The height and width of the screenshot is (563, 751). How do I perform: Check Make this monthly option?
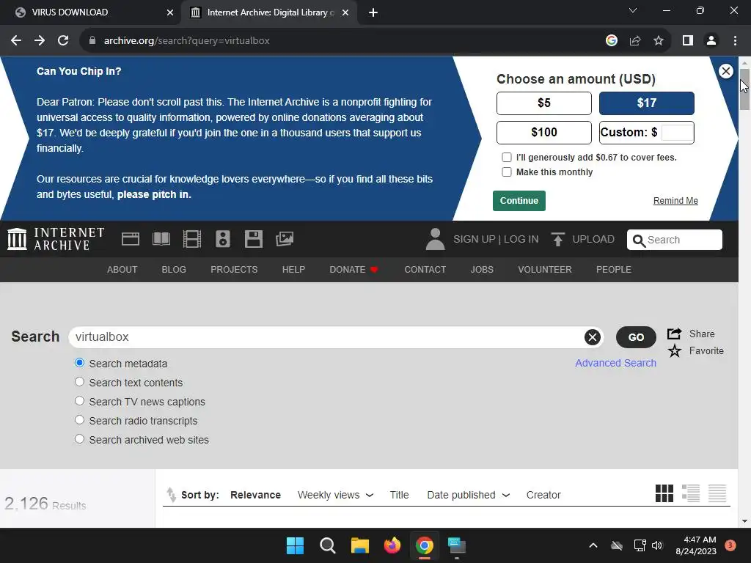507,172
